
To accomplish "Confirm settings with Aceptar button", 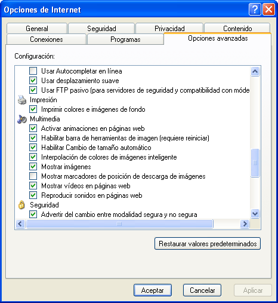I will (x=153, y=290).
